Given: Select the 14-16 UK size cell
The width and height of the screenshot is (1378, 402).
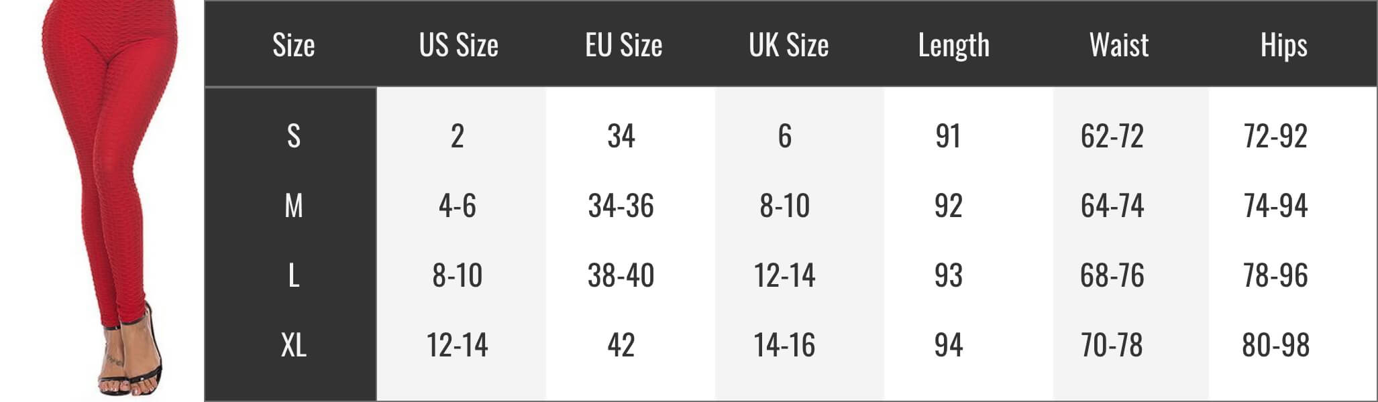Looking at the screenshot, I should (x=785, y=345).
